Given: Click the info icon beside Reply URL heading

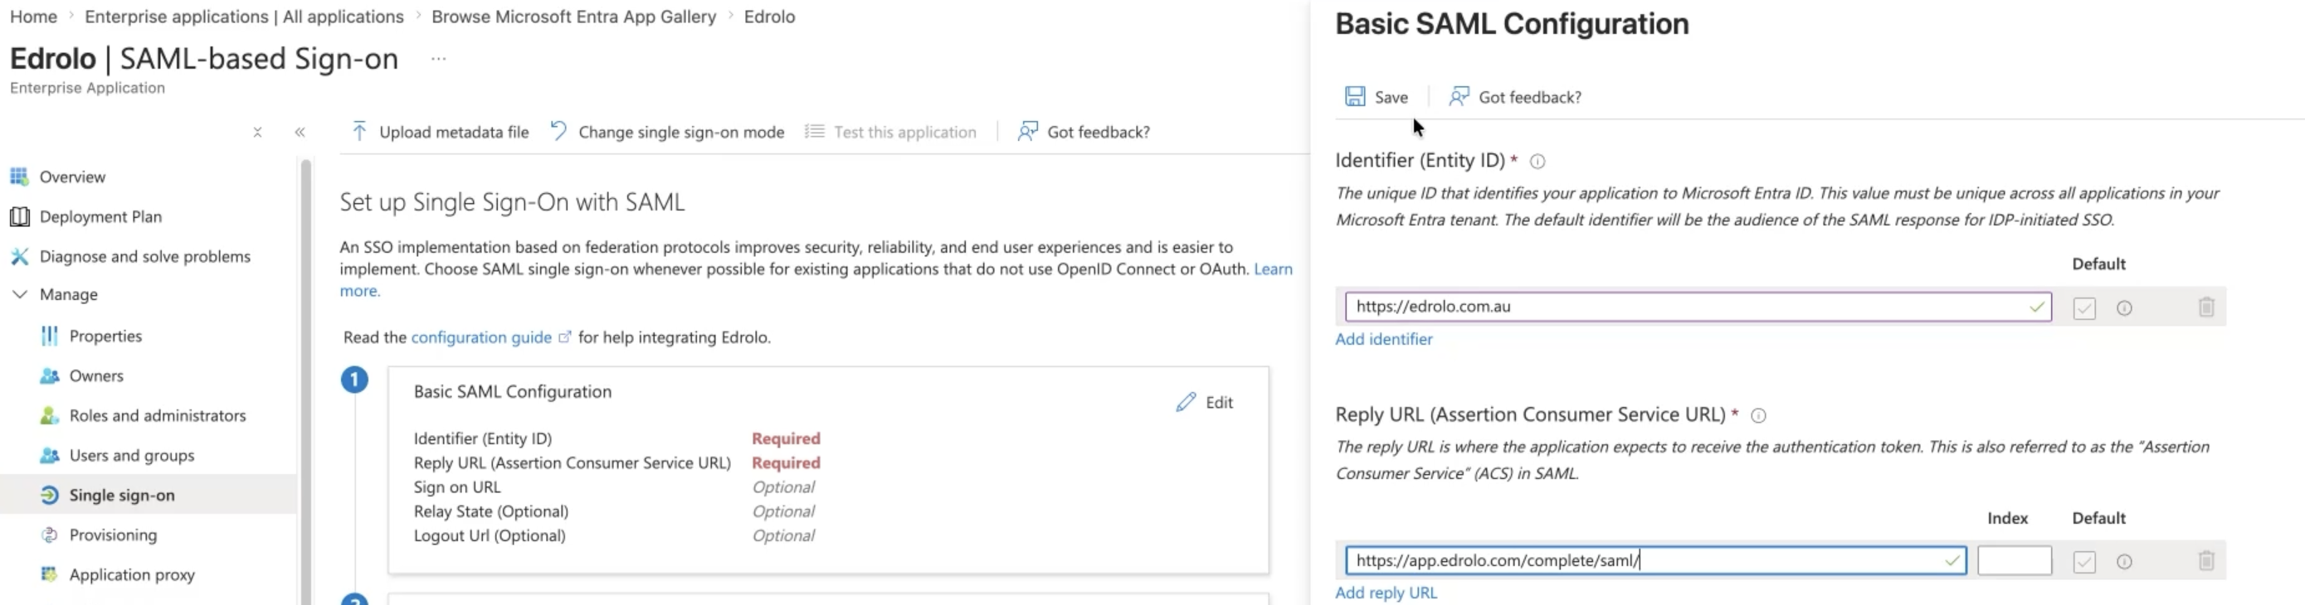Looking at the screenshot, I should (x=1758, y=415).
